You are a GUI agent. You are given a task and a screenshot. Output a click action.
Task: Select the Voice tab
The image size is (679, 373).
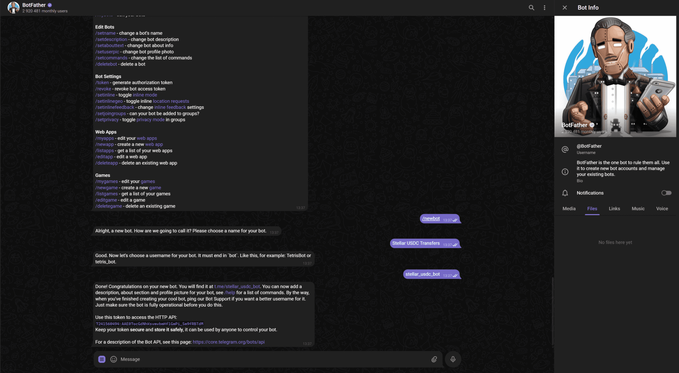[662, 209]
